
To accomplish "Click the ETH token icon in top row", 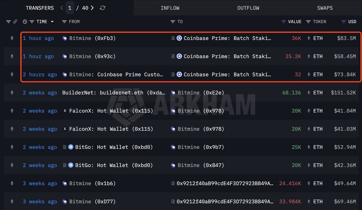I will (308, 38).
